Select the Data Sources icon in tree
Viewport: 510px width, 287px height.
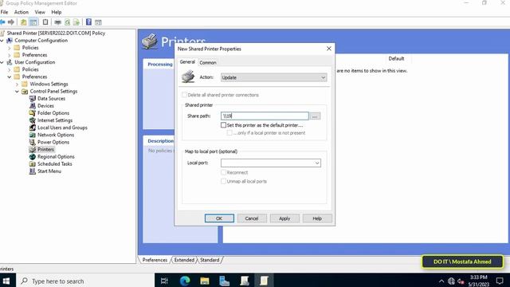[32, 98]
